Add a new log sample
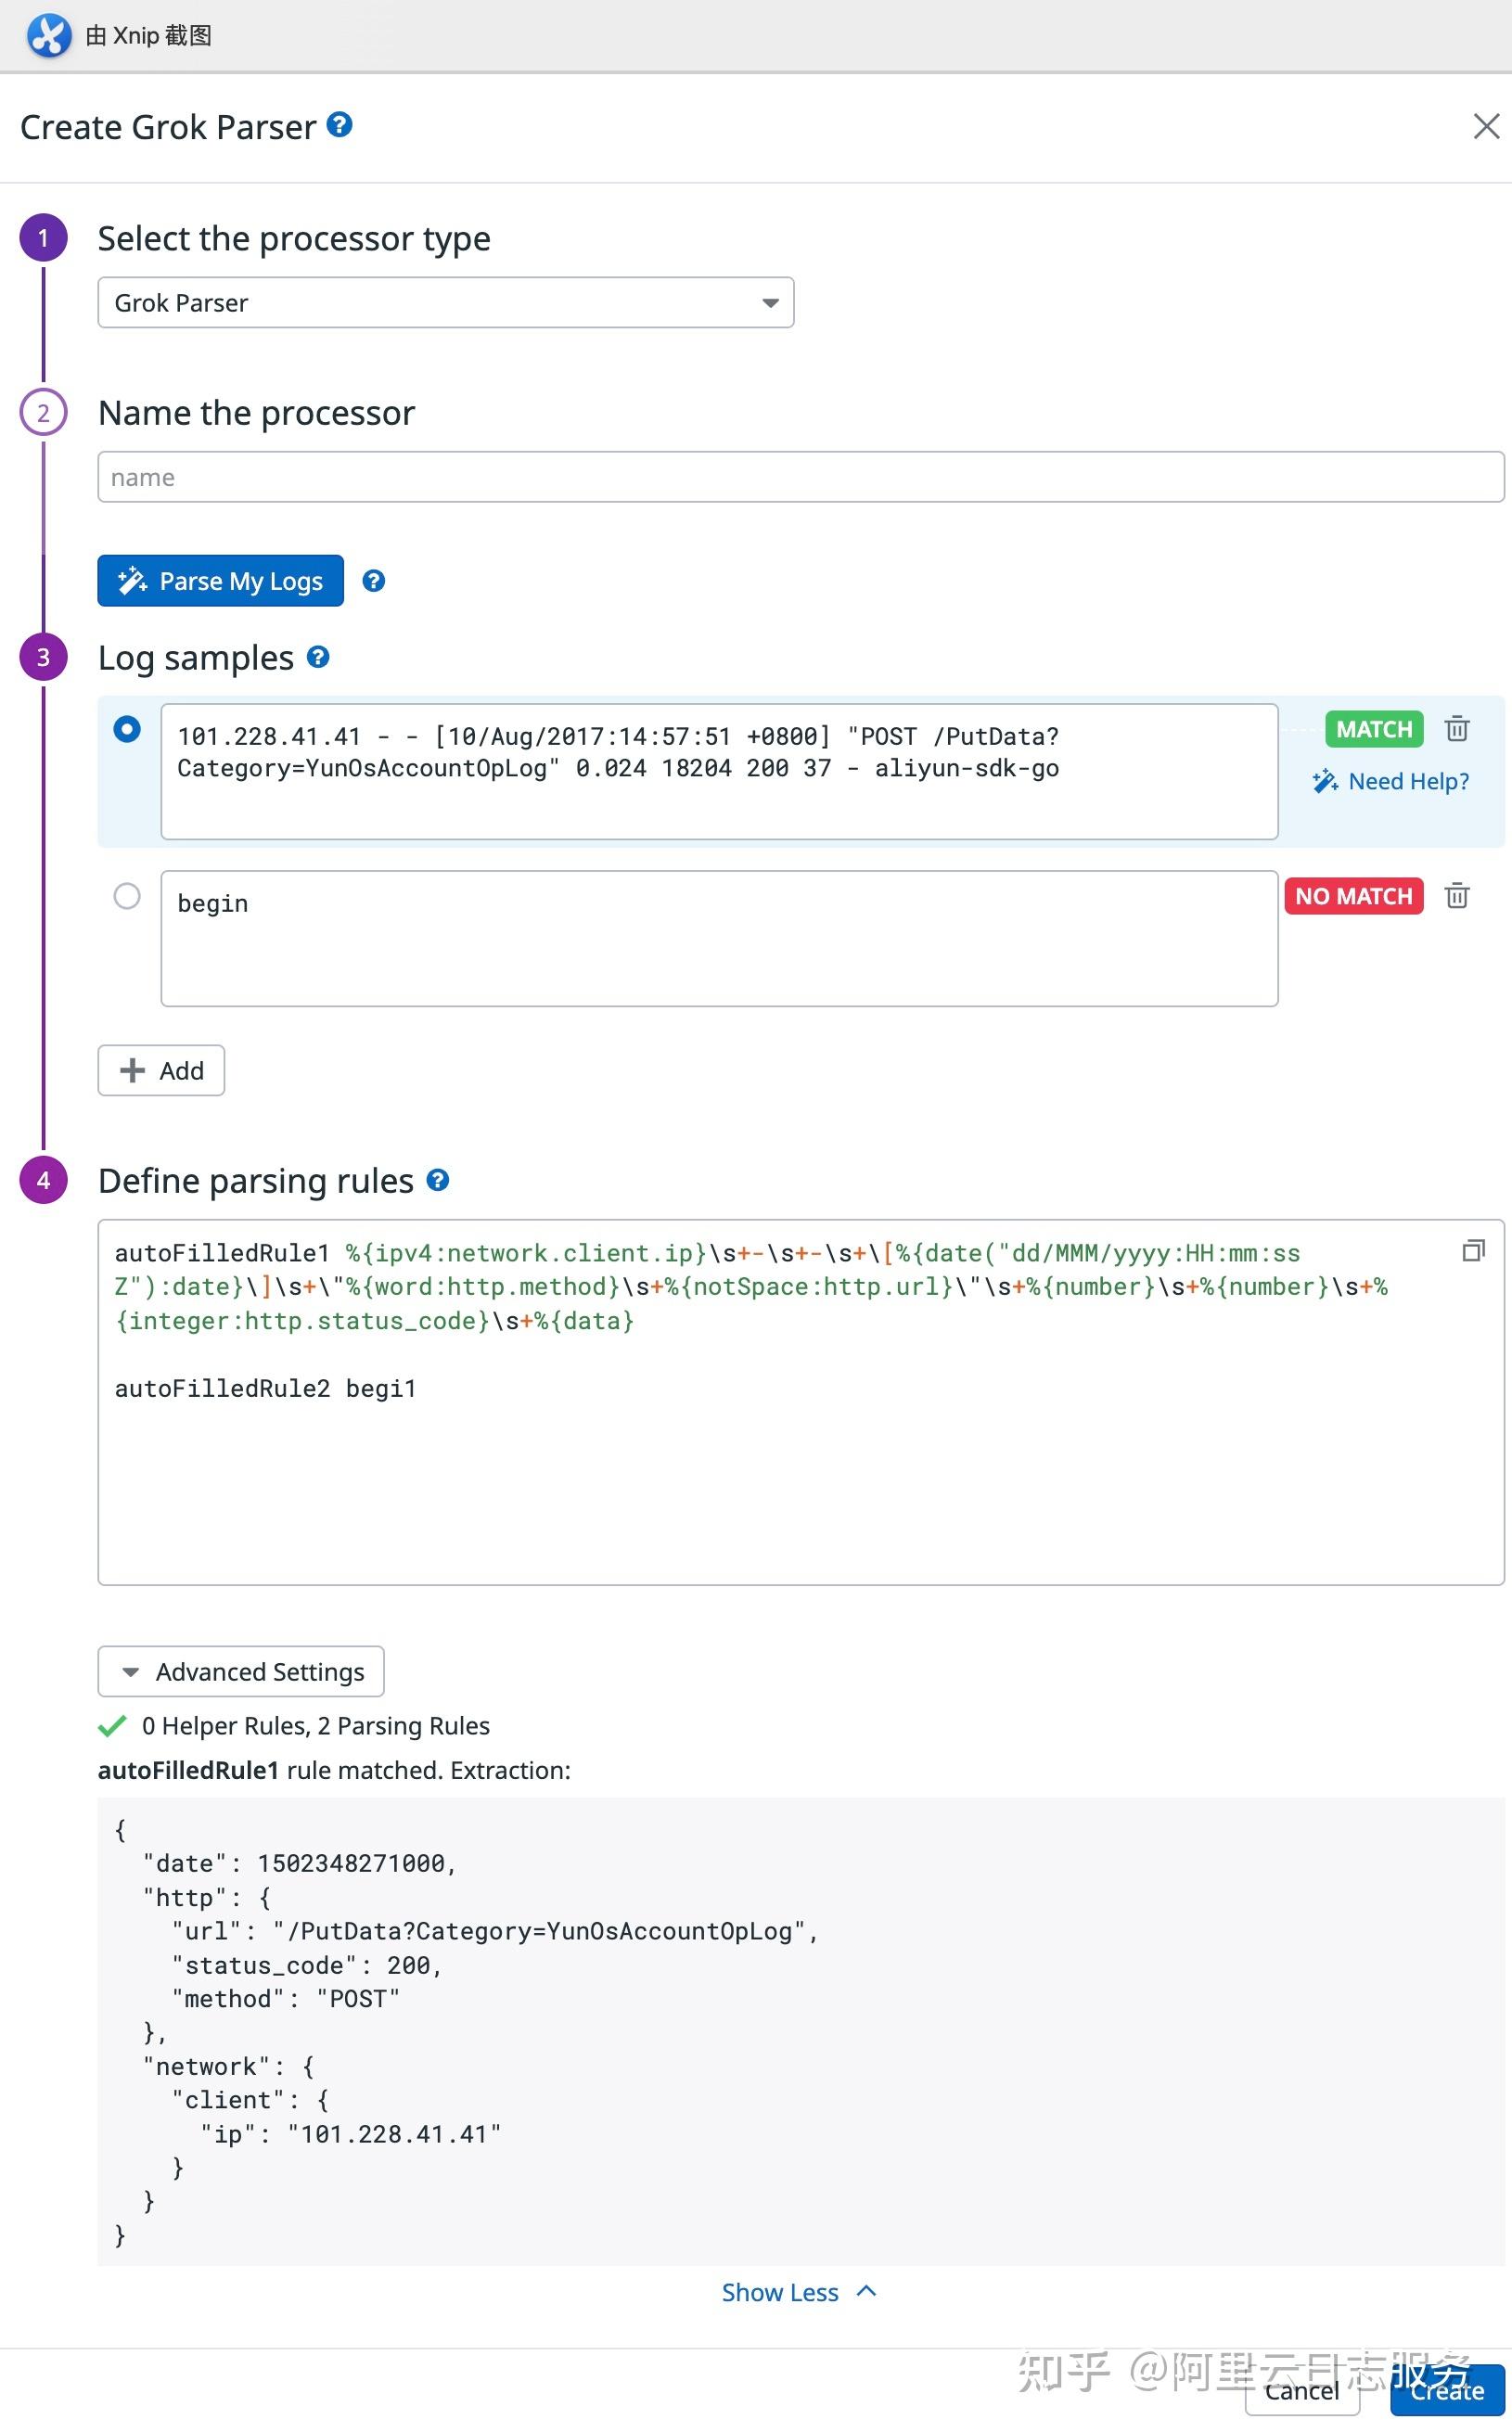The width and height of the screenshot is (1512, 2432). tap(160, 1070)
